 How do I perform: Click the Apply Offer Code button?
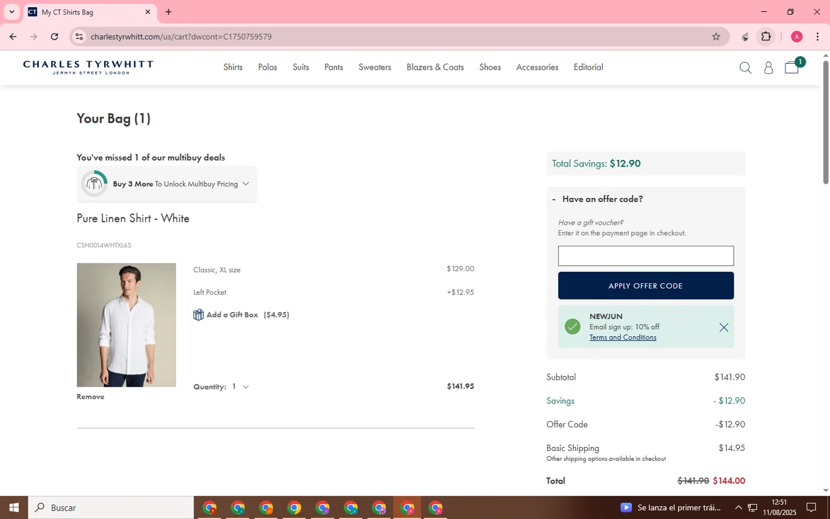pos(646,286)
